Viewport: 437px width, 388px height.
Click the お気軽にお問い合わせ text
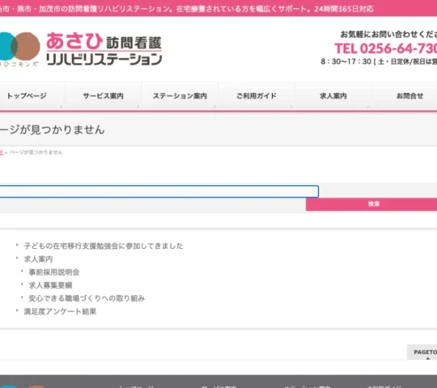click(x=388, y=35)
